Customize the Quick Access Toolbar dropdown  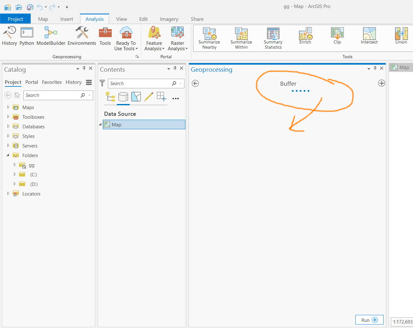(x=67, y=7)
